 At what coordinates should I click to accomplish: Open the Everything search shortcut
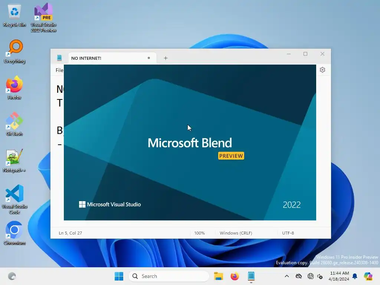click(14, 51)
